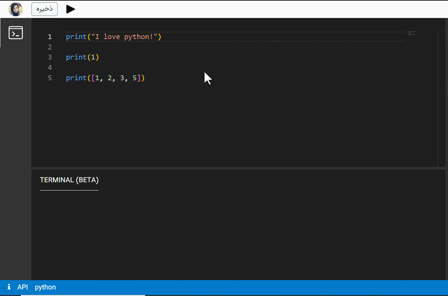448x296 pixels.
Task: Click the empty line 2 in the editor
Action: click(173, 47)
